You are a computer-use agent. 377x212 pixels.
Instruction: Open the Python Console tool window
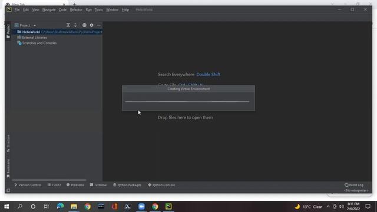coord(161,185)
